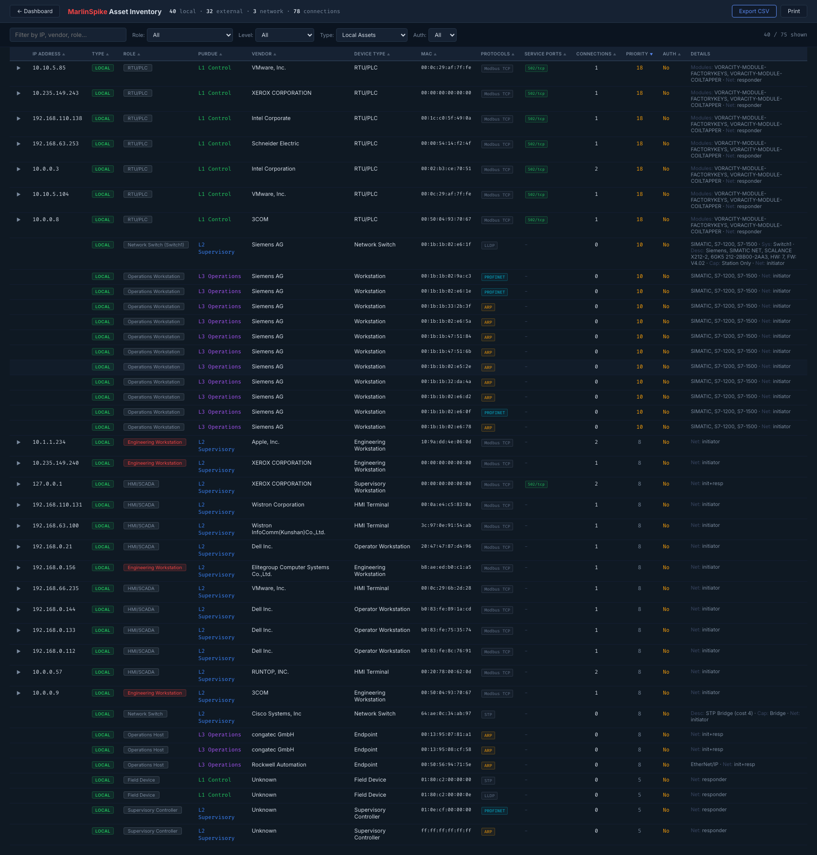Click the Modbus TCP protocol badge on row 10.10.5.85
This screenshot has width=817, height=855.
coord(497,69)
